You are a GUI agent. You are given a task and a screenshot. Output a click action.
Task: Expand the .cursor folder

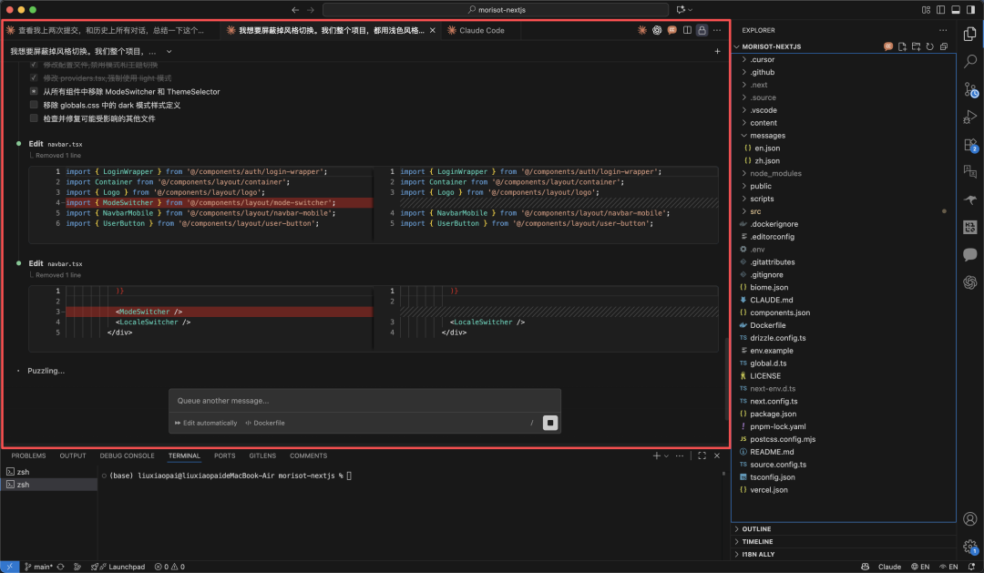(762, 59)
